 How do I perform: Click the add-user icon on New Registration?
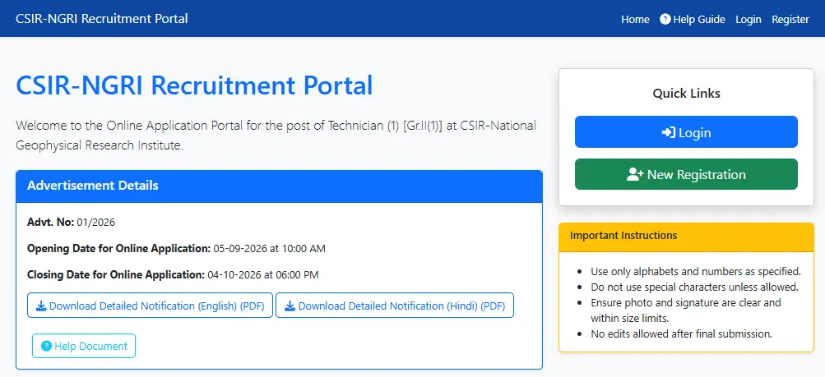point(635,174)
